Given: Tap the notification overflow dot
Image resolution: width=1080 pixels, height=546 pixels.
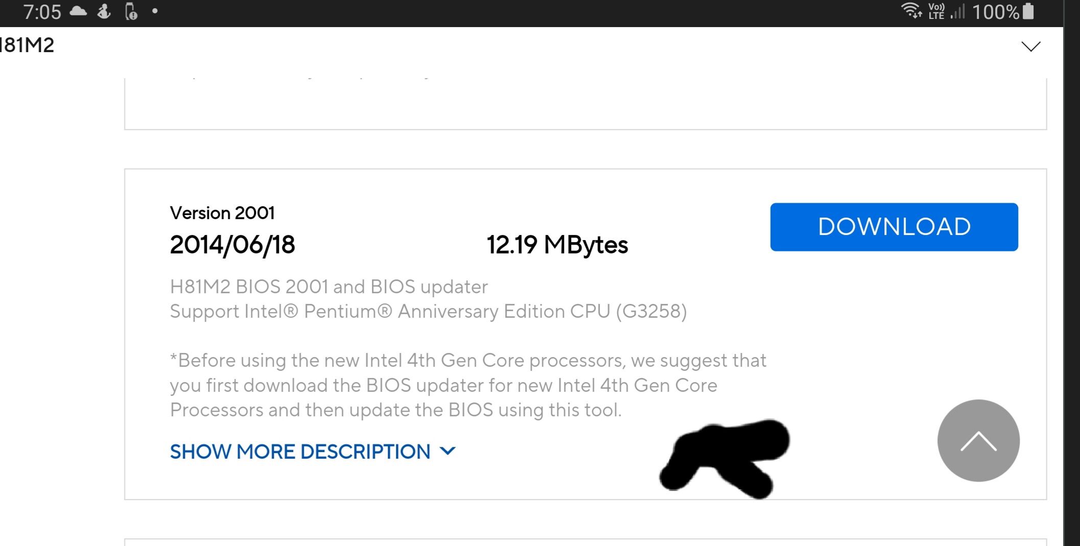Looking at the screenshot, I should [155, 11].
